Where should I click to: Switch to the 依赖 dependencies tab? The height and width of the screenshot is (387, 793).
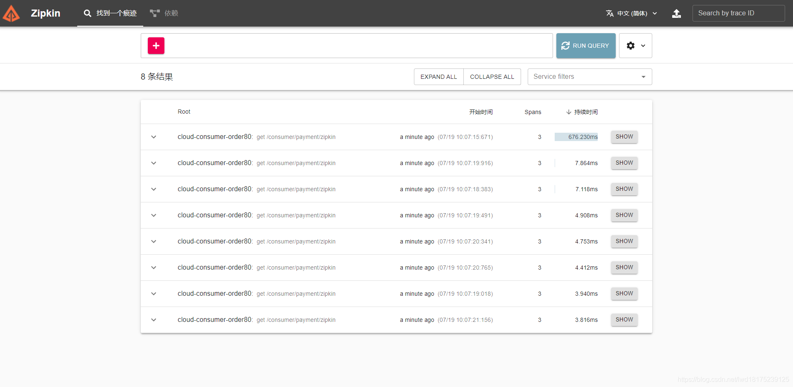[x=164, y=13]
